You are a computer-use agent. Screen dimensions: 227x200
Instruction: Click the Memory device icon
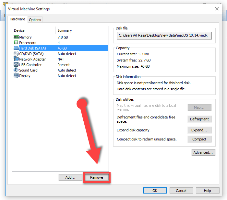16,37
